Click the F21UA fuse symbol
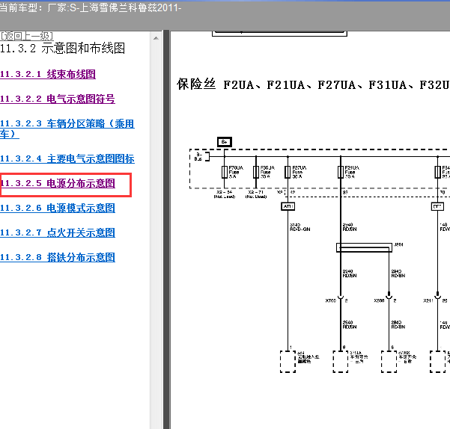Viewport: 450px width, 429px height. click(341, 172)
